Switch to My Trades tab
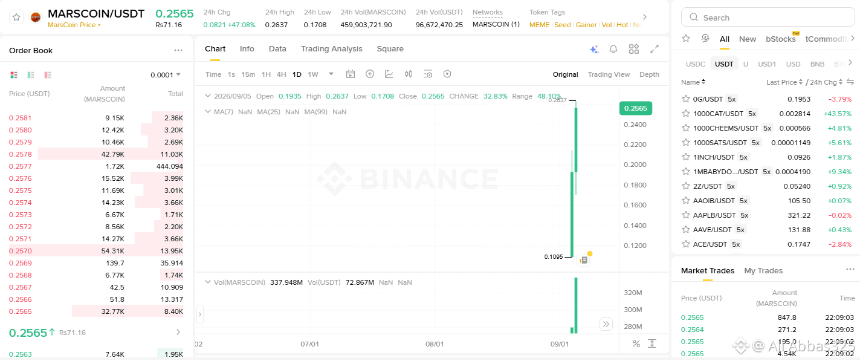 coord(763,271)
